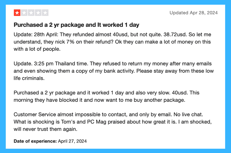The height and width of the screenshot is (153, 231).
Task: Click the fourth gray rating star
Action: point(38,13)
